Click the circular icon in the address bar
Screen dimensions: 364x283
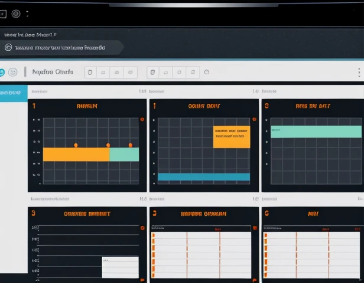(x=8, y=48)
